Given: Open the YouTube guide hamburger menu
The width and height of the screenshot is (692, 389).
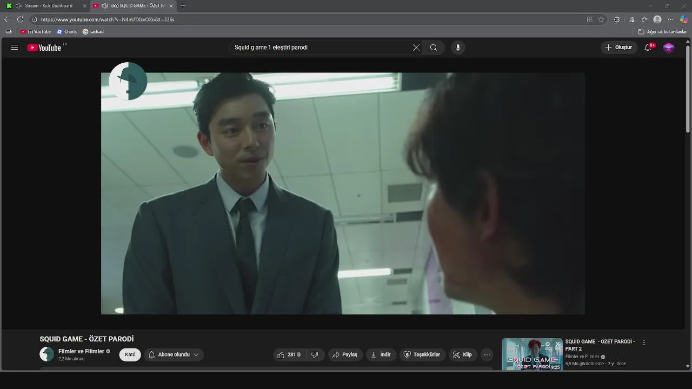Looking at the screenshot, I should [15, 48].
